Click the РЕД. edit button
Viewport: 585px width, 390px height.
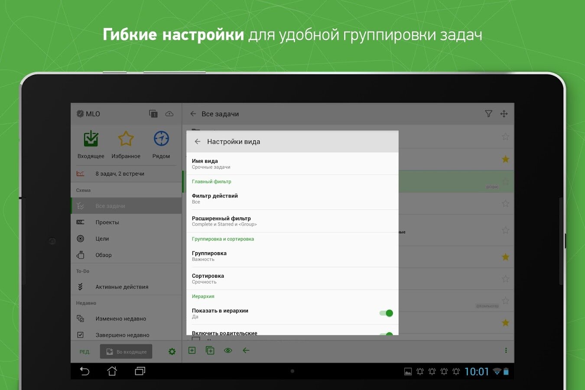coord(84,352)
